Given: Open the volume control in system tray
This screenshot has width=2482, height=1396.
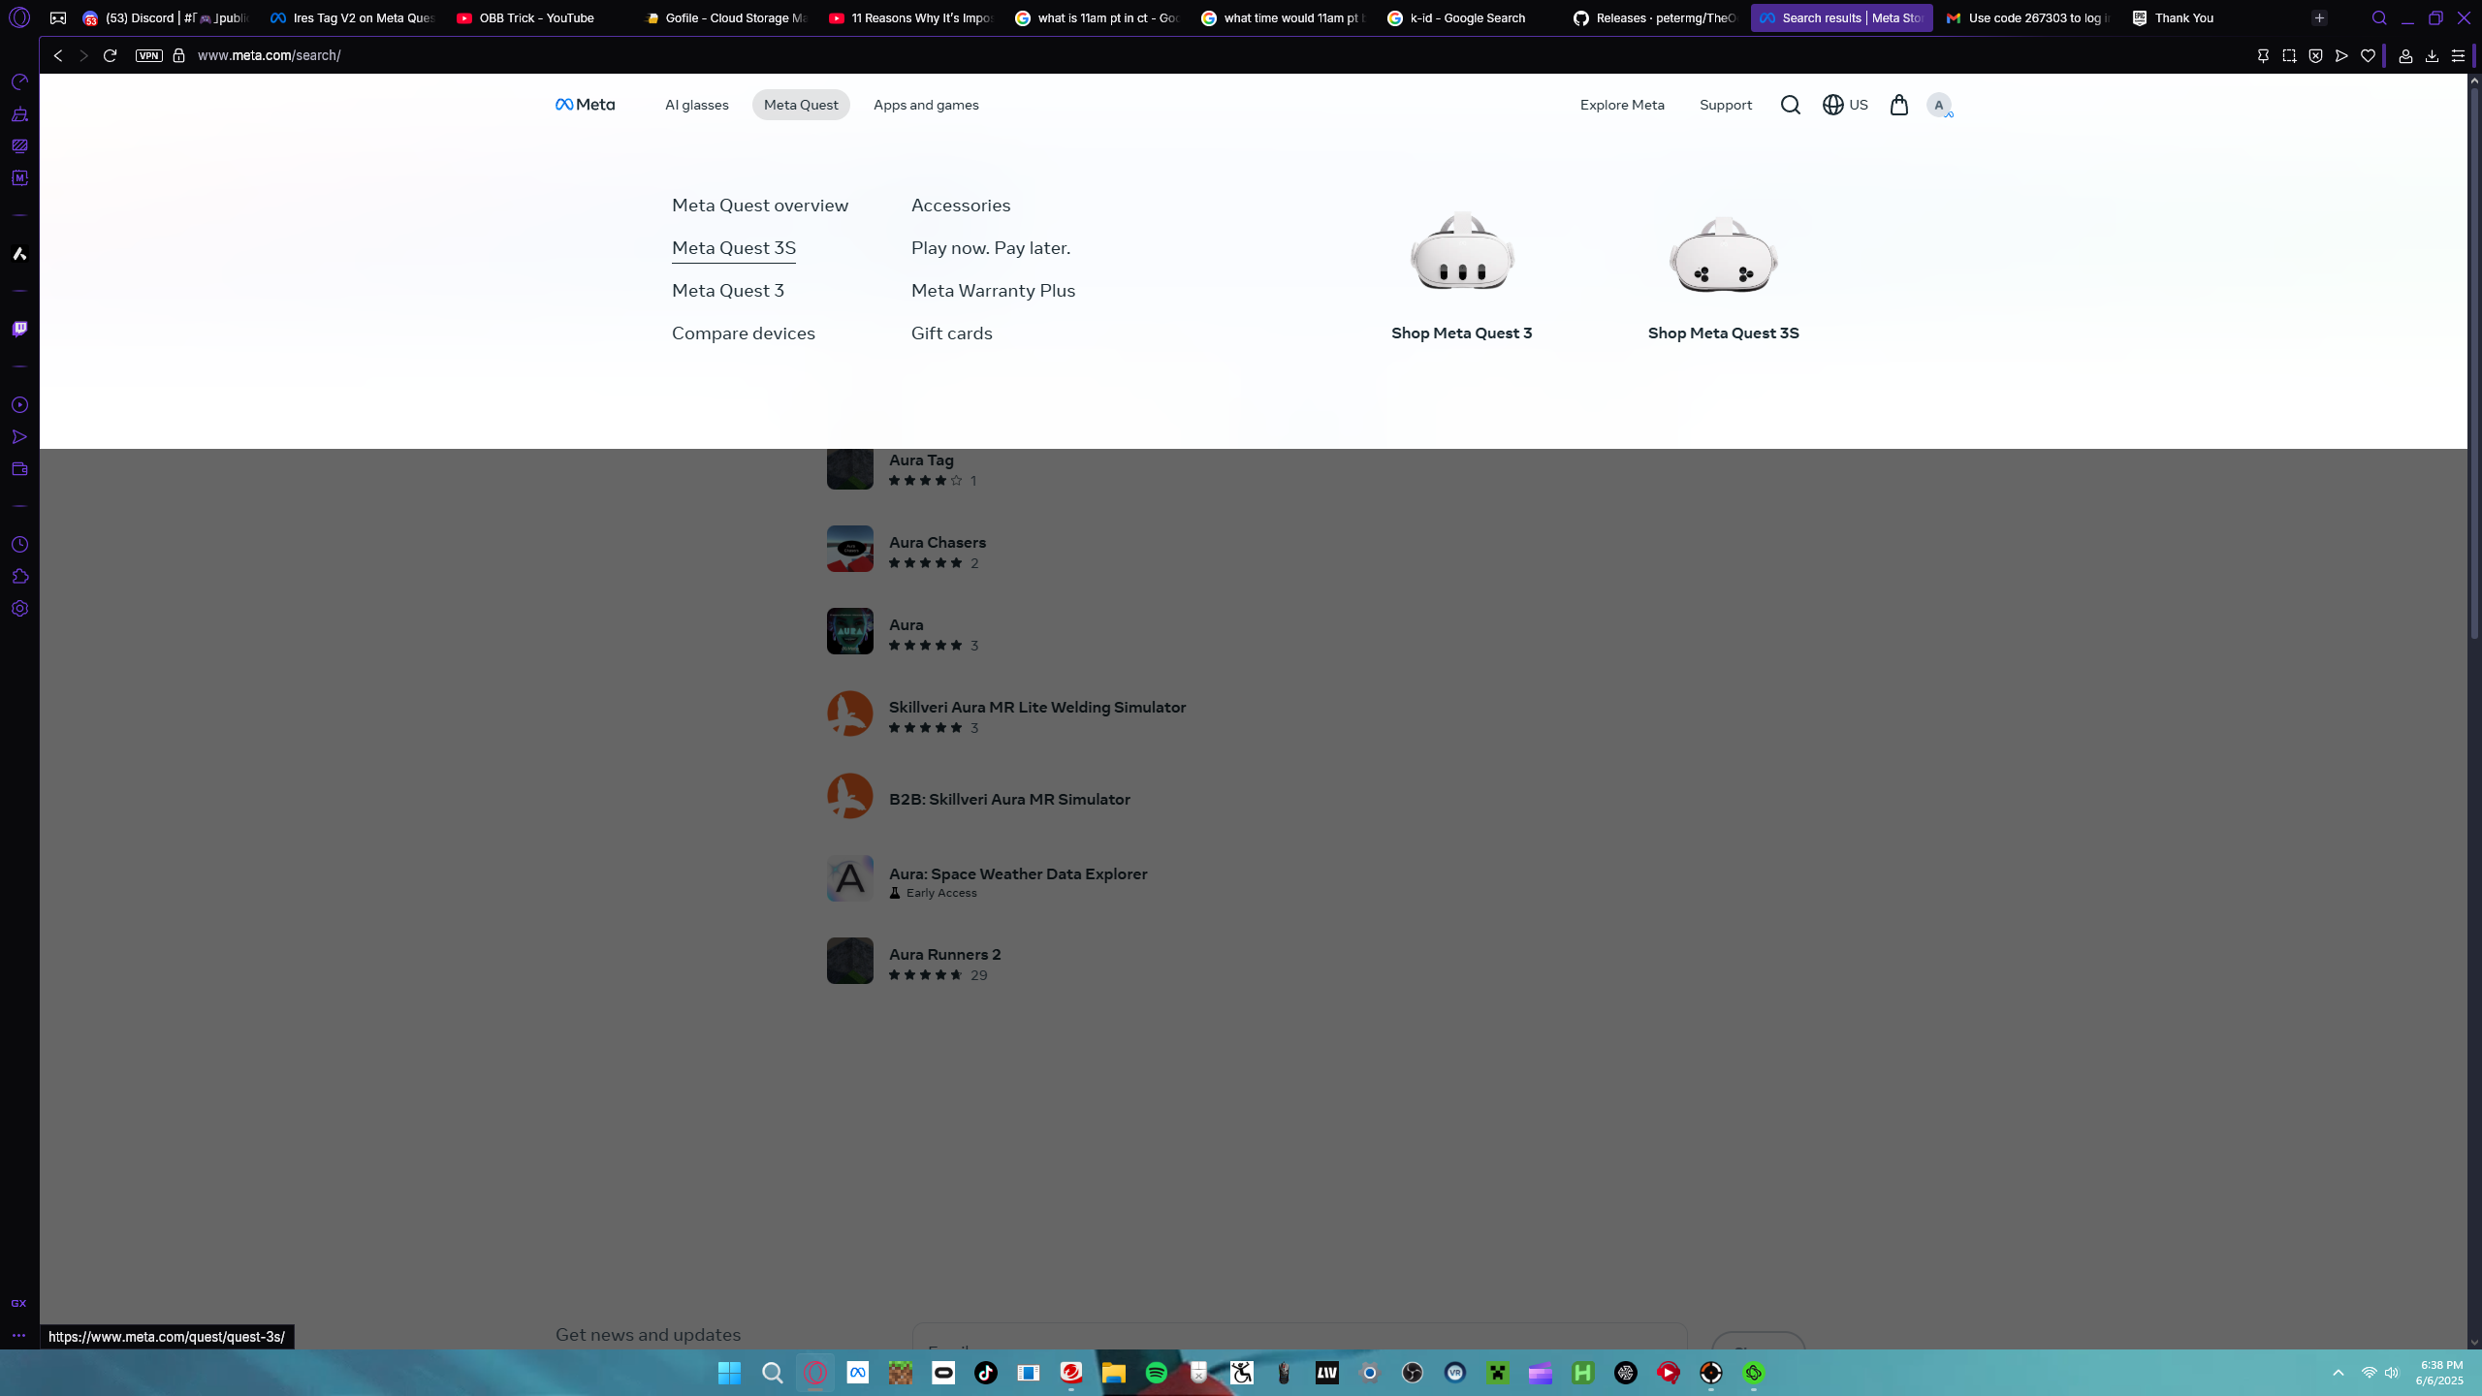Looking at the screenshot, I should point(2392,1373).
